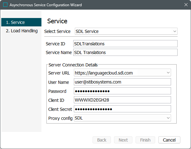Click the Client ID input box
Screen dimensions: 191x149
pyautogui.click(x=122, y=100)
